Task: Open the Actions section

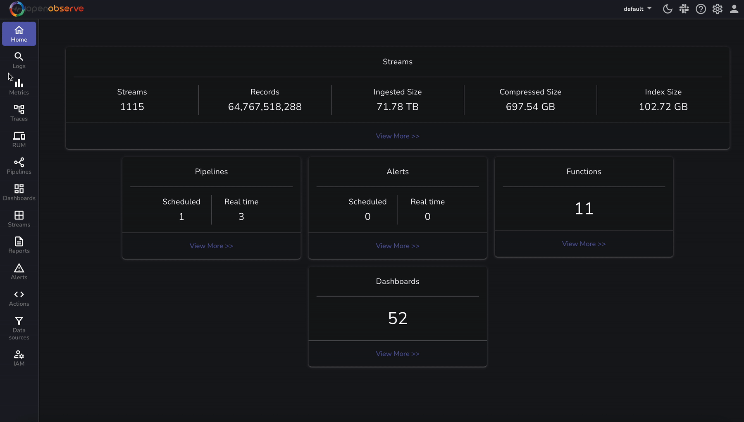Action: click(x=19, y=298)
